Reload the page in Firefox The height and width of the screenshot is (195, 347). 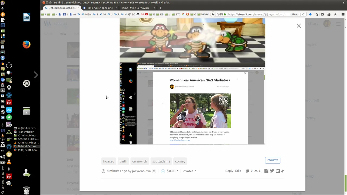tap(303, 14)
